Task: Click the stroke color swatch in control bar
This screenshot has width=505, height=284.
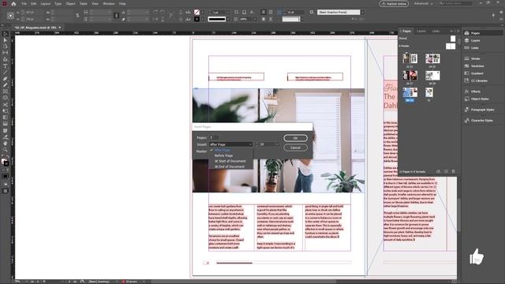Action: point(196,19)
